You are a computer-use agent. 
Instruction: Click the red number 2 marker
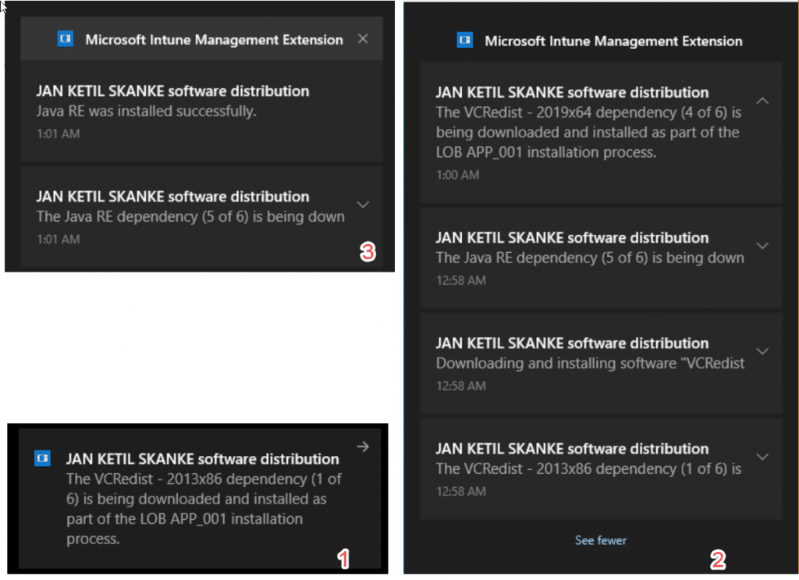718,560
